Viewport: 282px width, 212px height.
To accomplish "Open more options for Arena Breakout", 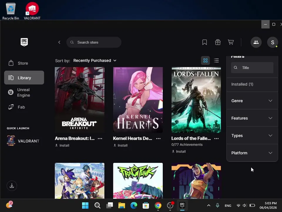I will [x=100, y=138].
